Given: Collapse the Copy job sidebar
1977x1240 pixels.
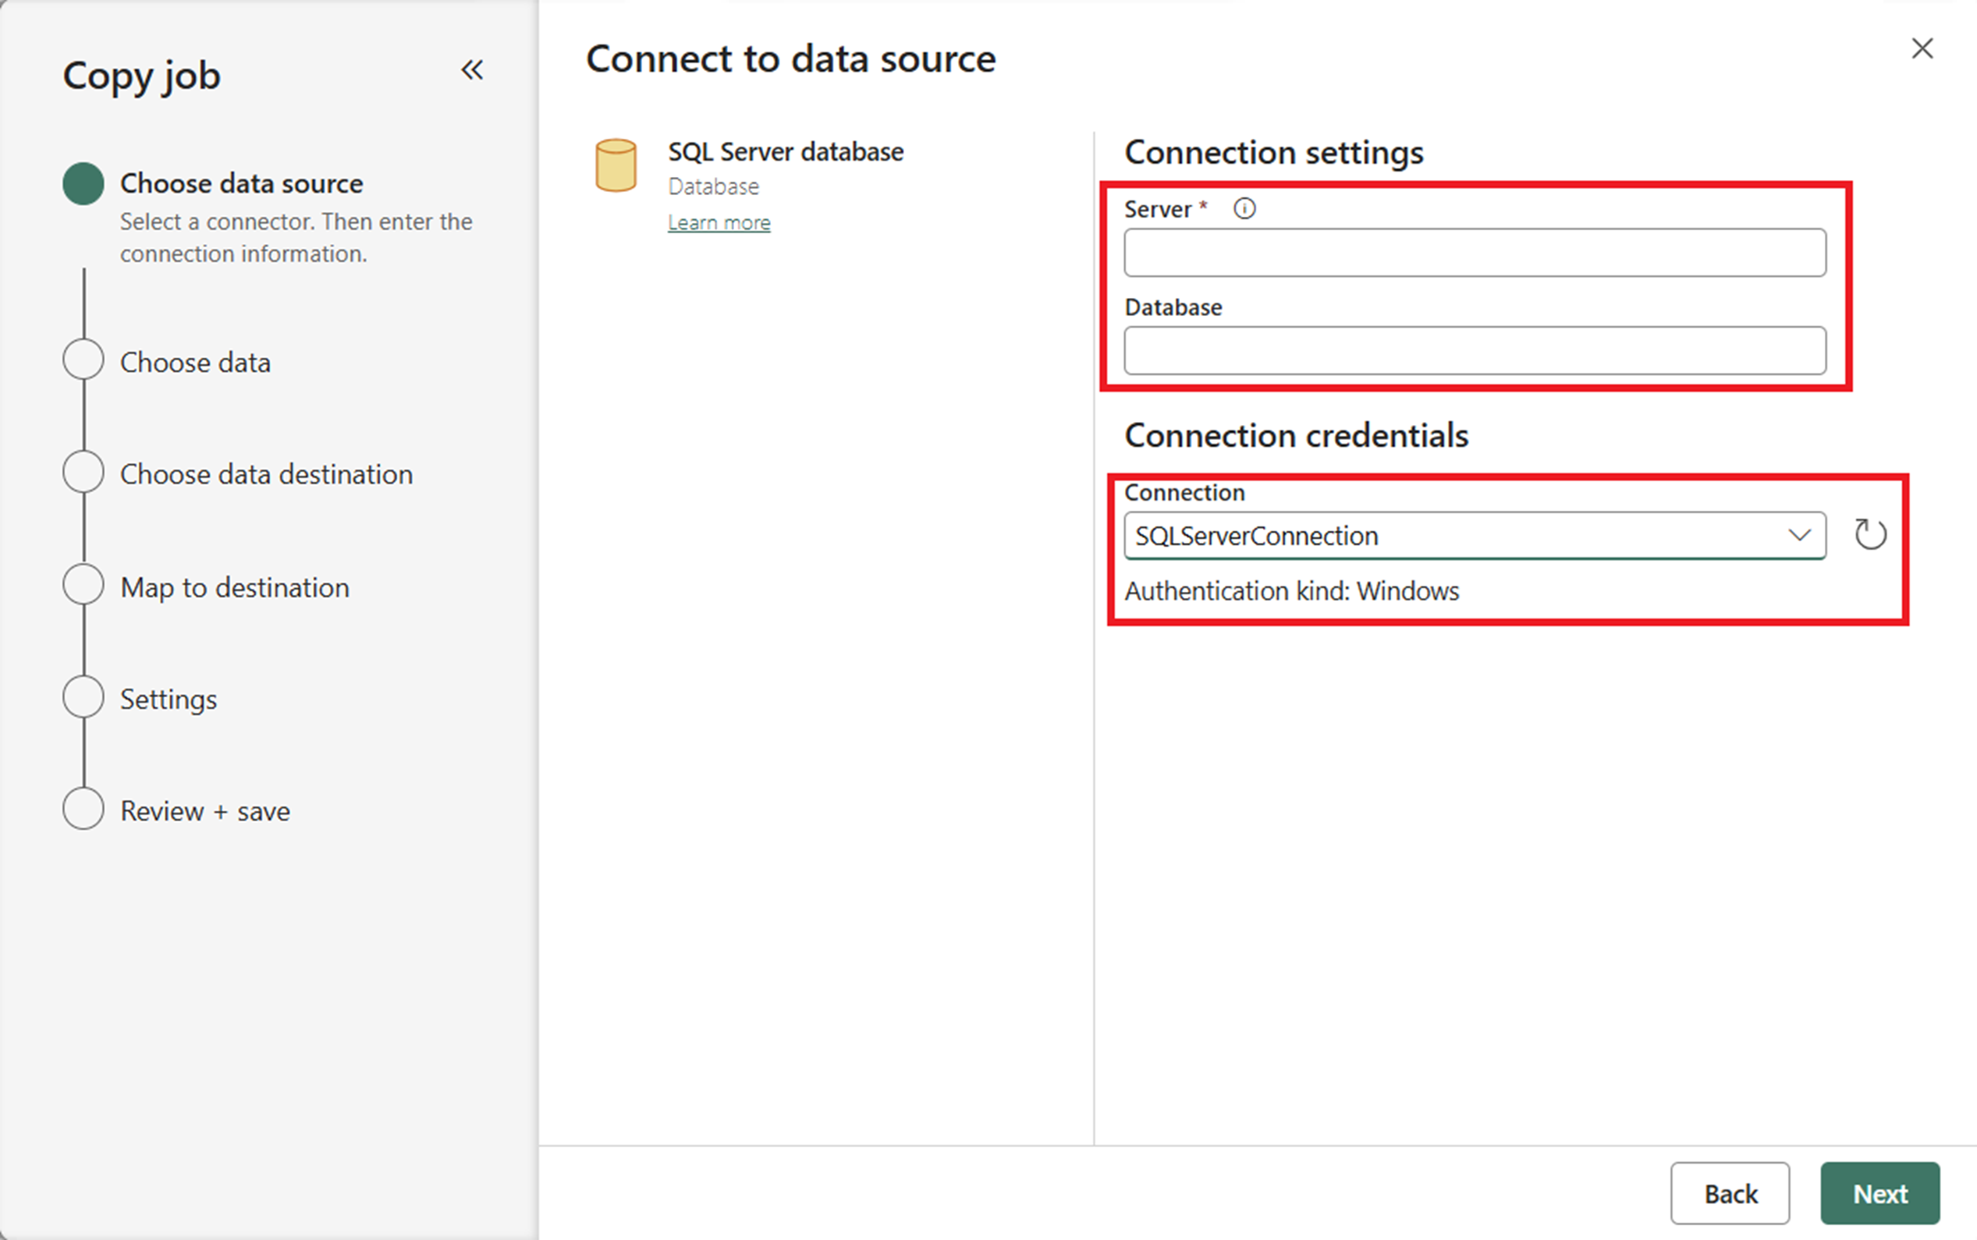Looking at the screenshot, I should click(472, 69).
